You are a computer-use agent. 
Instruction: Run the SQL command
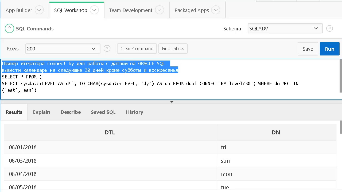pos(329,49)
